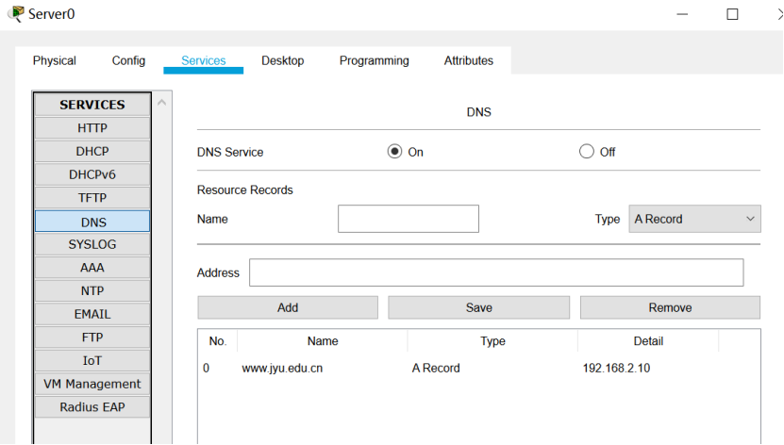Minimize the Server0 window
Viewport: 784px width, 445px height.
click(x=682, y=14)
